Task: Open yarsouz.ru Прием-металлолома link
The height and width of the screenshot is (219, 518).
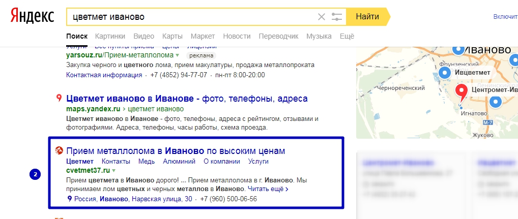Action: point(120,55)
